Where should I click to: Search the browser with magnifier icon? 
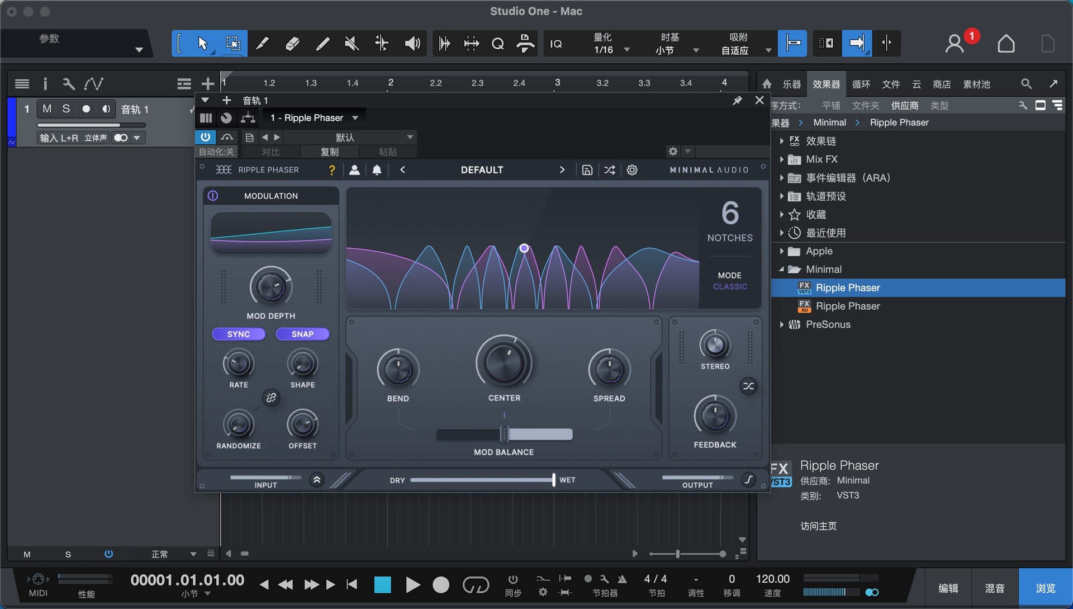(x=1026, y=84)
